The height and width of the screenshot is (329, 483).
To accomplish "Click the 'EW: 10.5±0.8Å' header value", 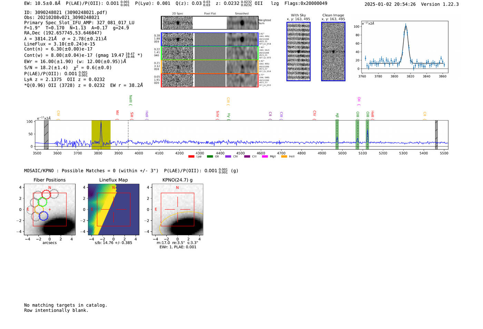I will tap(42, 3).
